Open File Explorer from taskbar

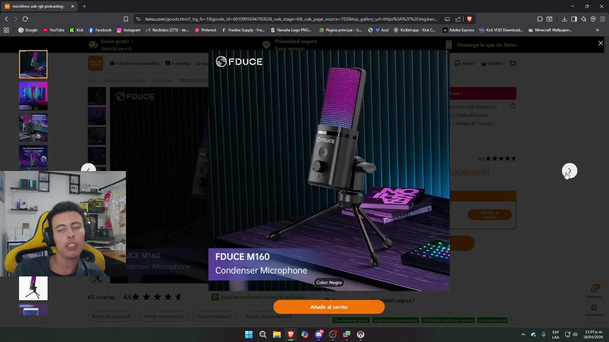(x=276, y=334)
